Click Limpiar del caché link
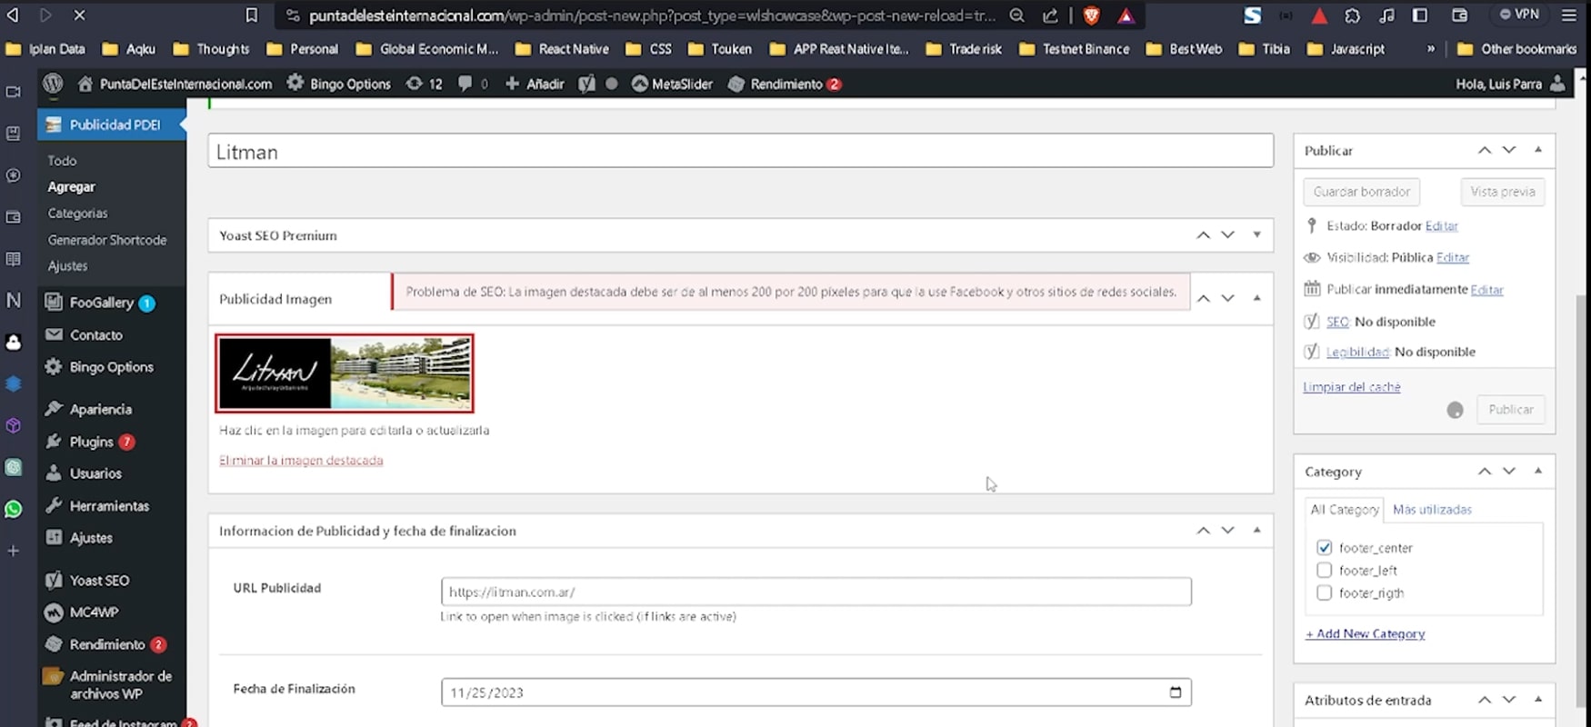 pos(1352,387)
